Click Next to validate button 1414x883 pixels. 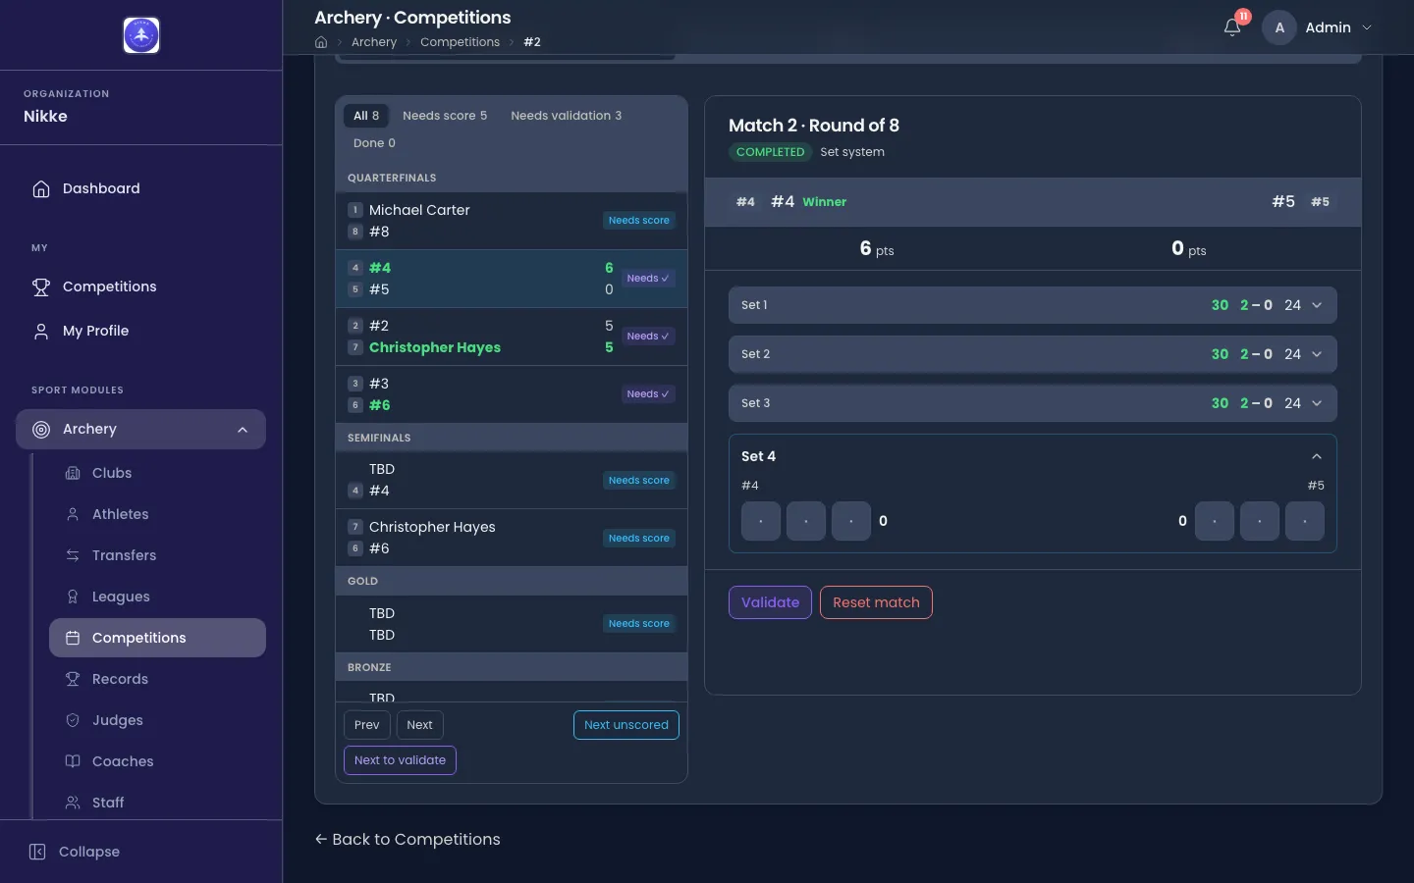[x=400, y=760]
